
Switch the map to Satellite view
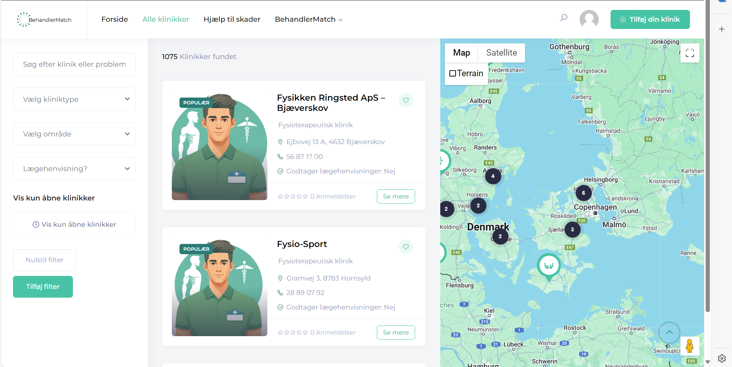[501, 53]
